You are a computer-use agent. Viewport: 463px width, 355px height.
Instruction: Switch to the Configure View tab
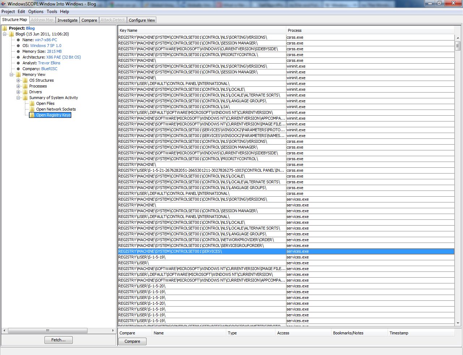(141, 20)
